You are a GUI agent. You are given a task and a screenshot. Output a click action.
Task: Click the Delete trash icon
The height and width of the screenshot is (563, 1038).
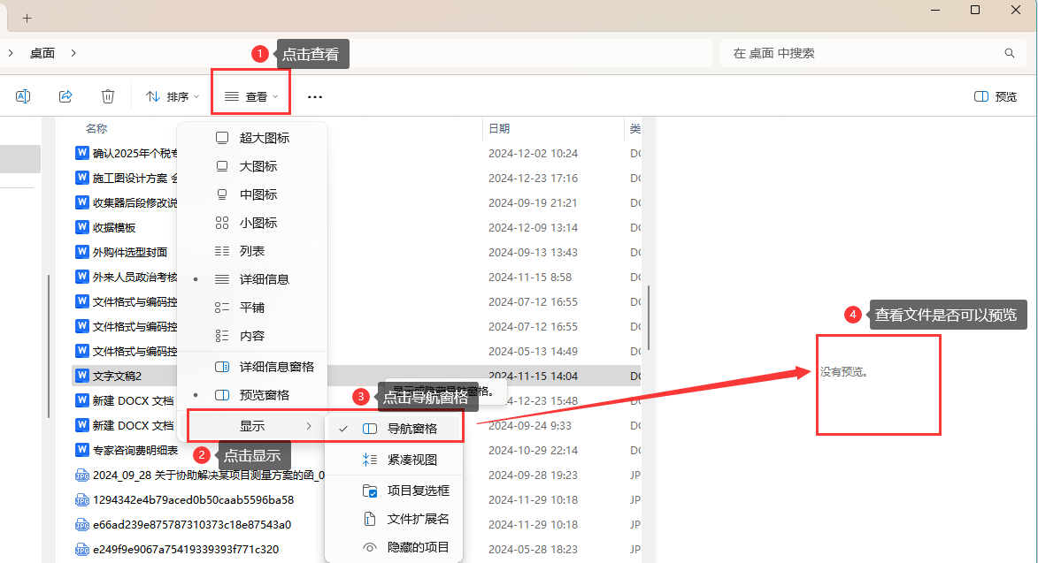tap(106, 95)
